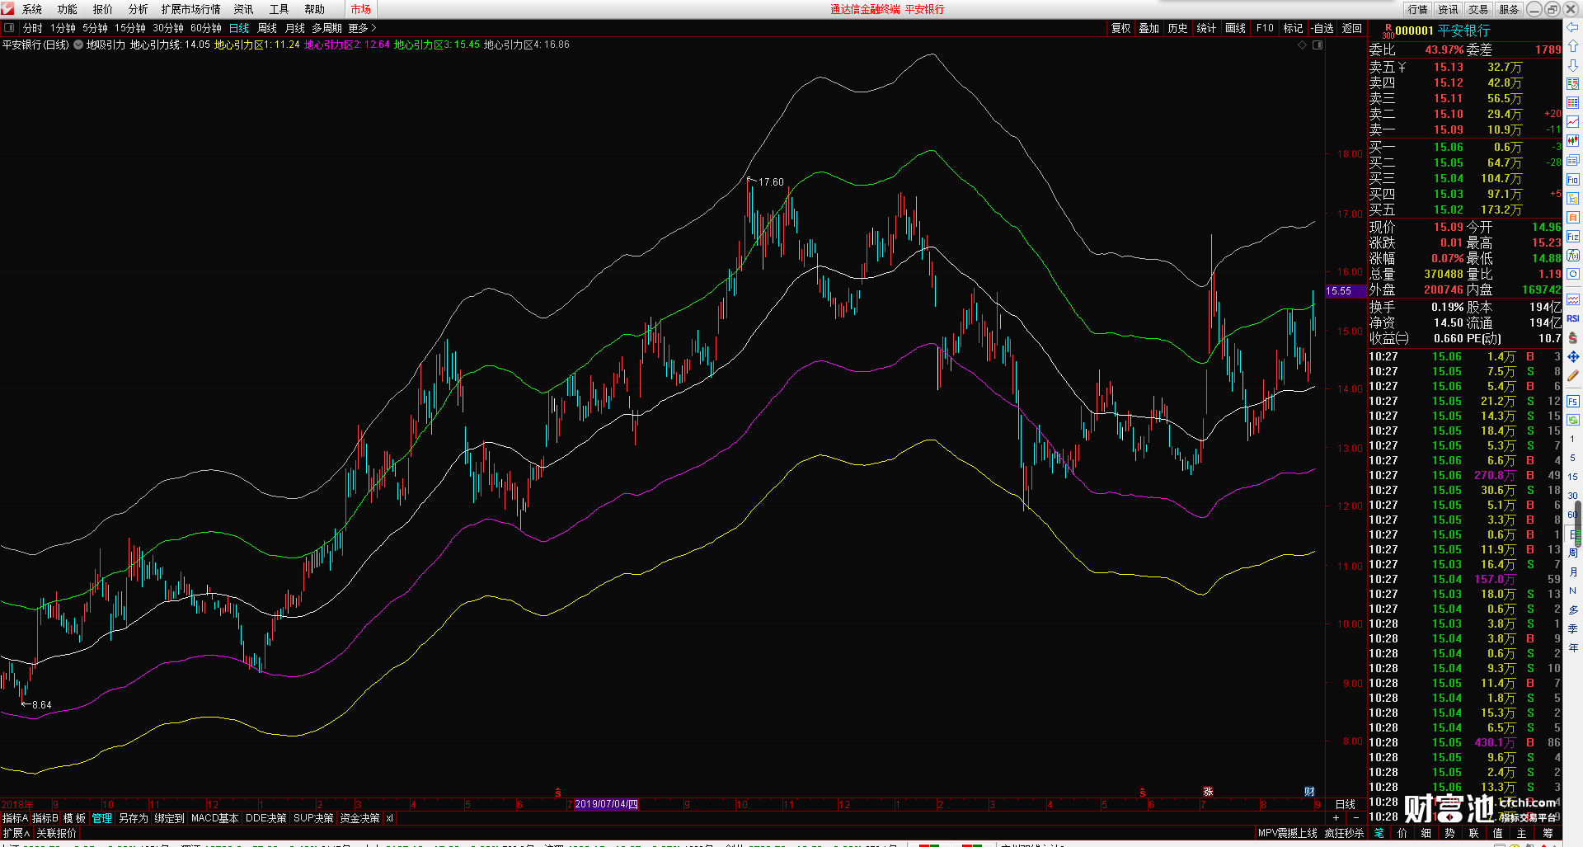Click the 疯狂秒杀 promo link
Screen dimensions: 1583x847
[x=1345, y=833]
